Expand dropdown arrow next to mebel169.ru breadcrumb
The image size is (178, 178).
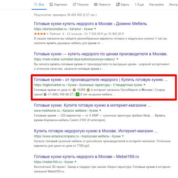pyautogui.click(x=75, y=162)
